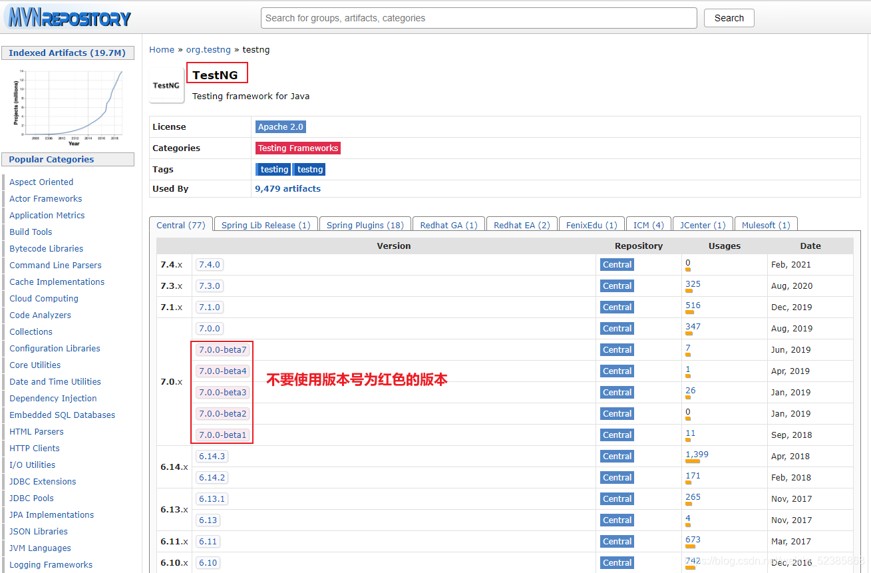Open org.testng breadcrumb link
Image resolution: width=871 pixels, height=573 pixels.
208,50
